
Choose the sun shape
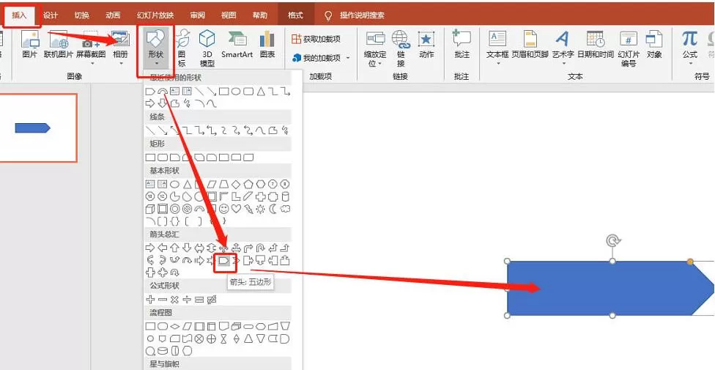260,209
